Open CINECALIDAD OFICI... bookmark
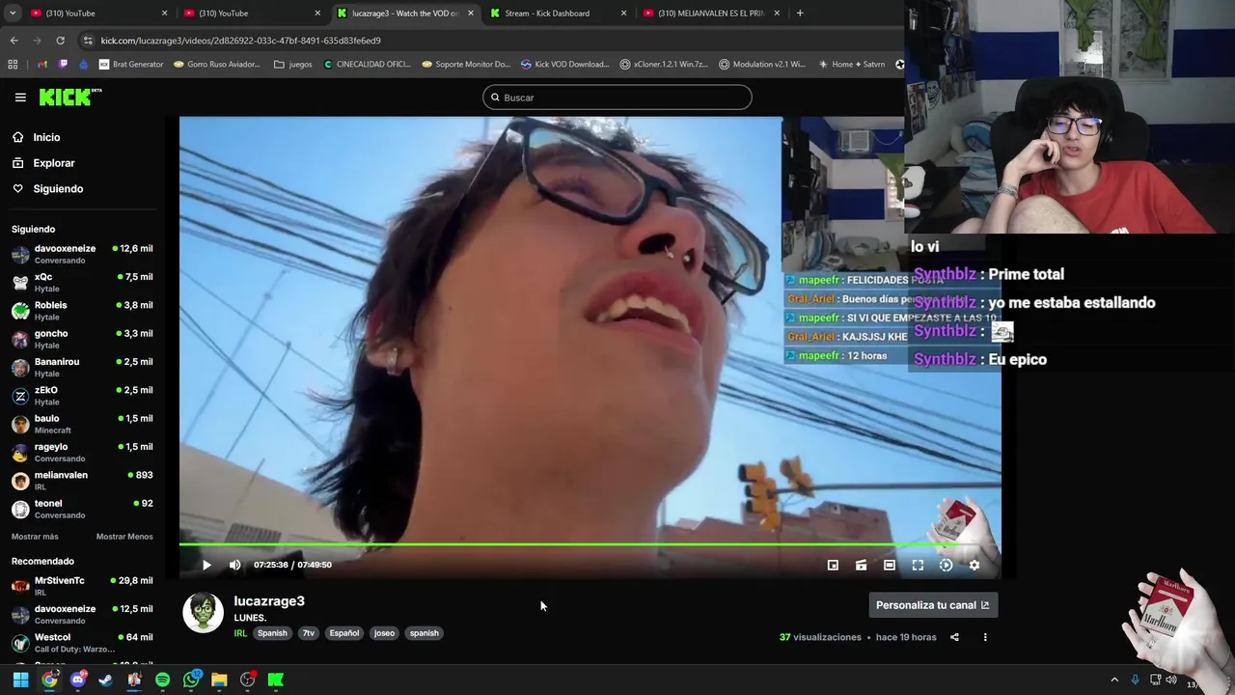 [x=368, y=65]
